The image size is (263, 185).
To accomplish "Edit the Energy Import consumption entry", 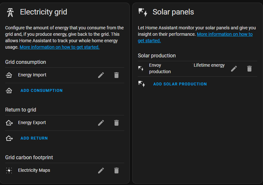I will pos(101,75).
